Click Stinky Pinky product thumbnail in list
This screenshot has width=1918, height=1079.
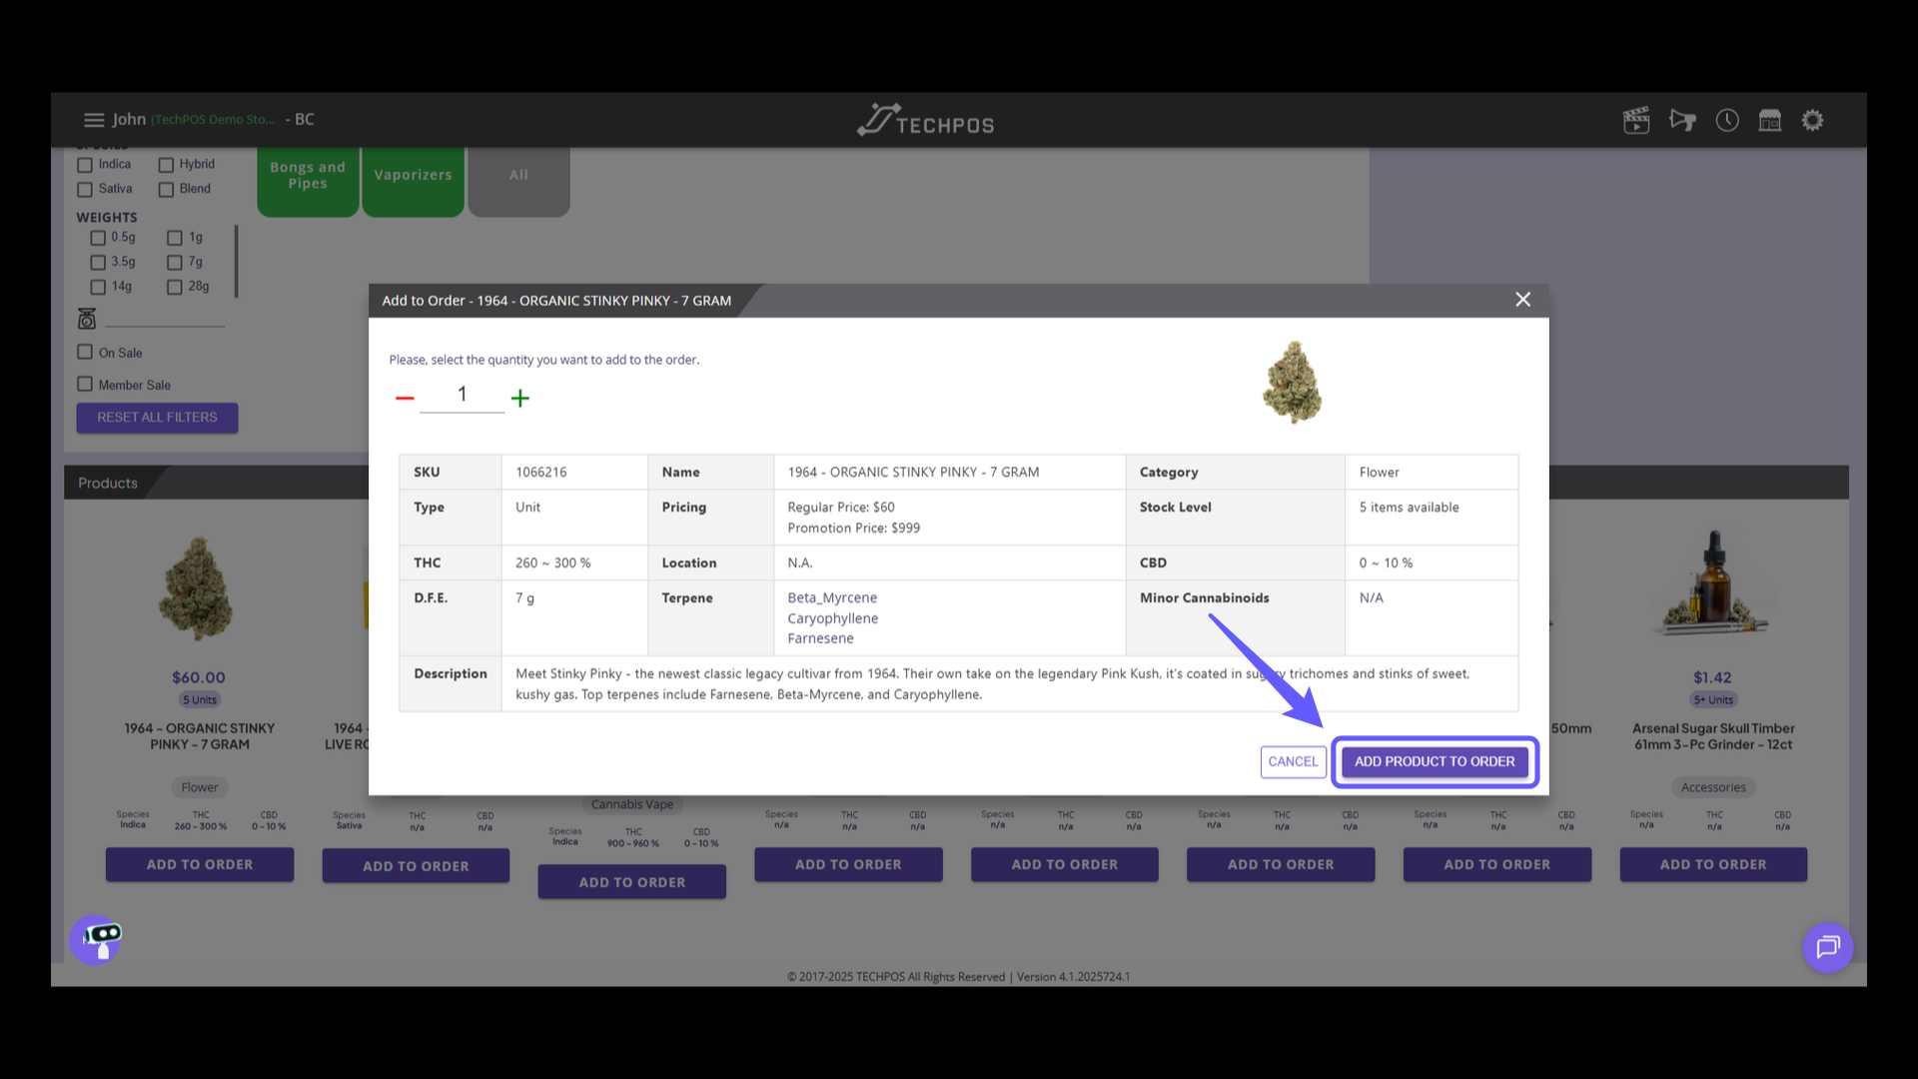(197, 588)
